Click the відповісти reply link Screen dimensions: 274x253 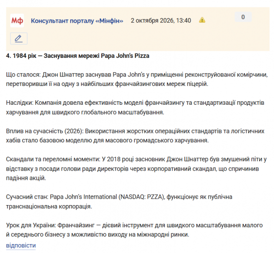[21, 246]
